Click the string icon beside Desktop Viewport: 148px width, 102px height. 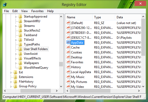pos(68,57)
